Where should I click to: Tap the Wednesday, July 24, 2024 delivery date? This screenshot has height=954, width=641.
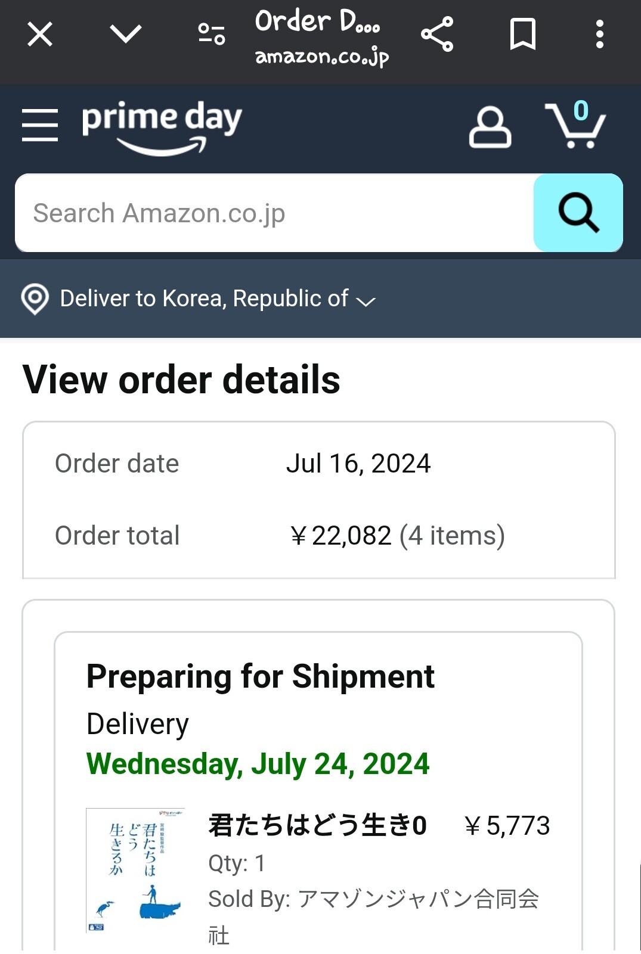coord(258,764)
